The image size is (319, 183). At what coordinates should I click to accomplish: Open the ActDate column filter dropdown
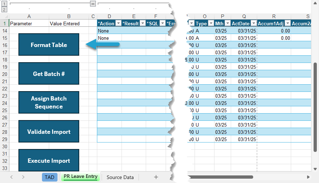tap(254, 23)
